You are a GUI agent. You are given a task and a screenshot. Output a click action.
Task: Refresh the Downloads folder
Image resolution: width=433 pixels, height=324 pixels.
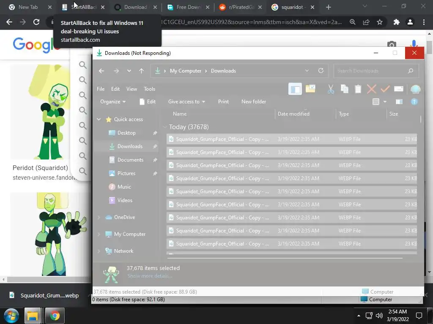tap(321, 71)
